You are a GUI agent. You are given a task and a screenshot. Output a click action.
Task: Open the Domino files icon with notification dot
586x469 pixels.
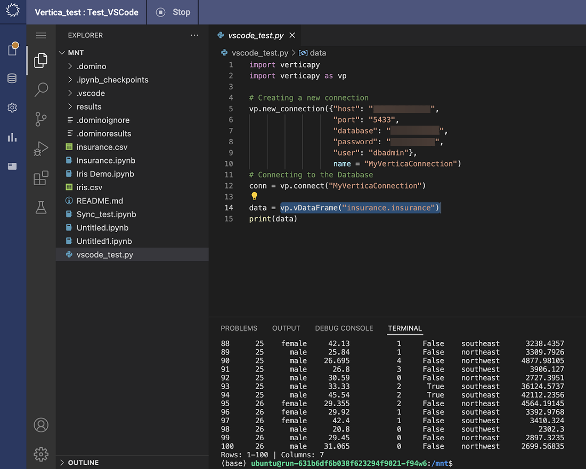coord(13,49)
